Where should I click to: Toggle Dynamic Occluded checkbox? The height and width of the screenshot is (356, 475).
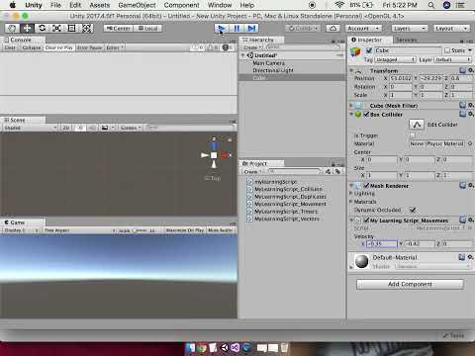click(x=413, y=210)
